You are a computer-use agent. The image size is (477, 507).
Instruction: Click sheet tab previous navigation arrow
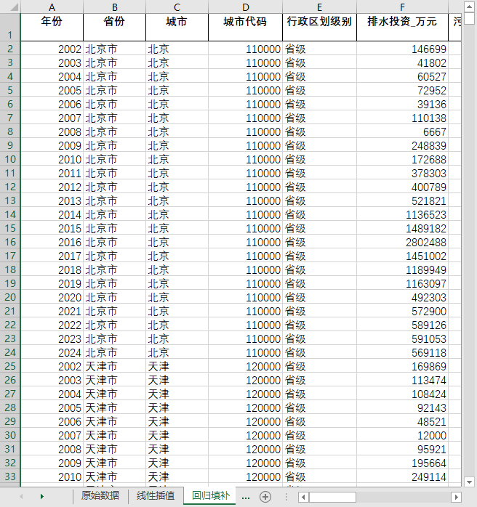[x=21, y=496]
